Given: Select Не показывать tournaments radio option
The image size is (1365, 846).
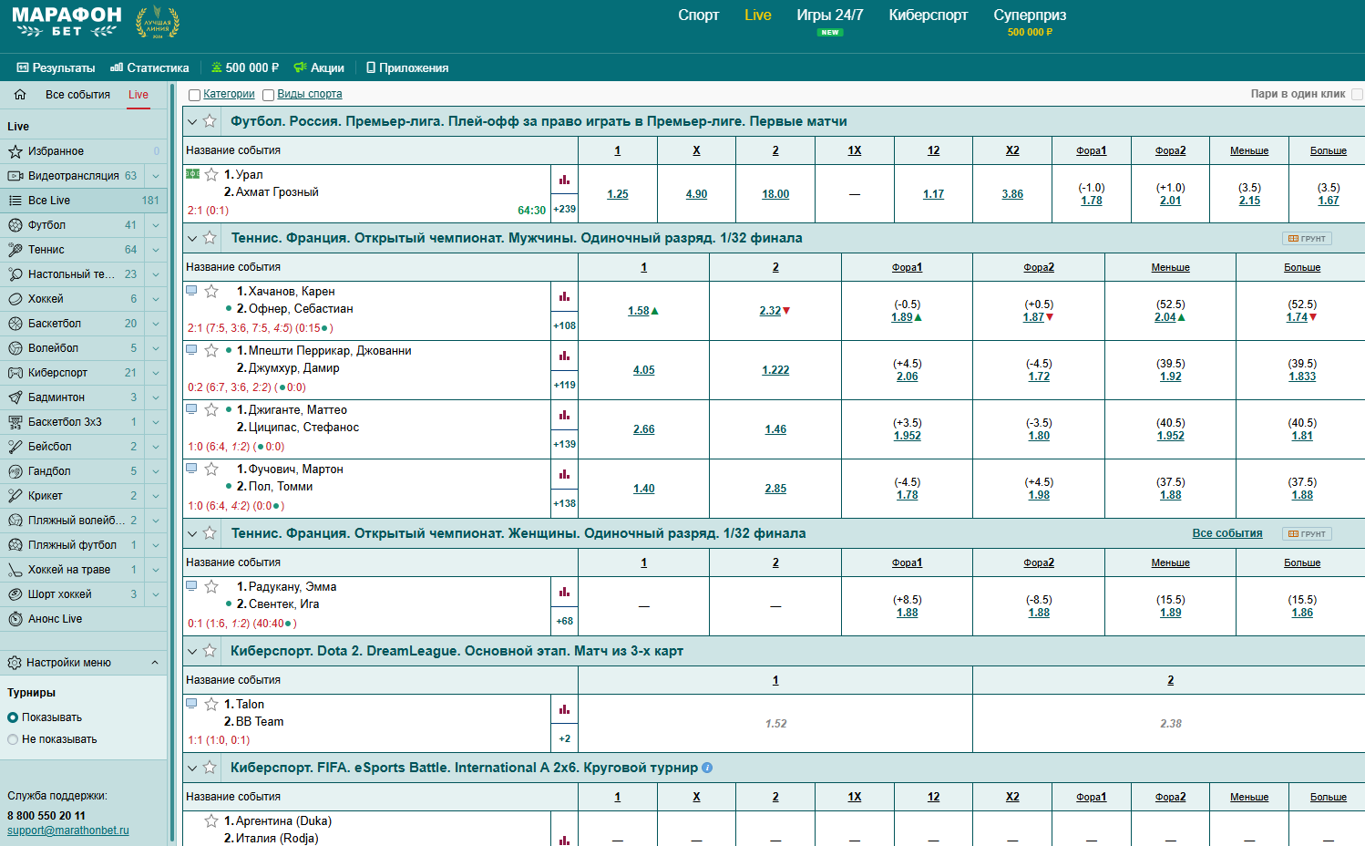Looking at the screenshot, I should pyautogui.click(x=13, y=739).
